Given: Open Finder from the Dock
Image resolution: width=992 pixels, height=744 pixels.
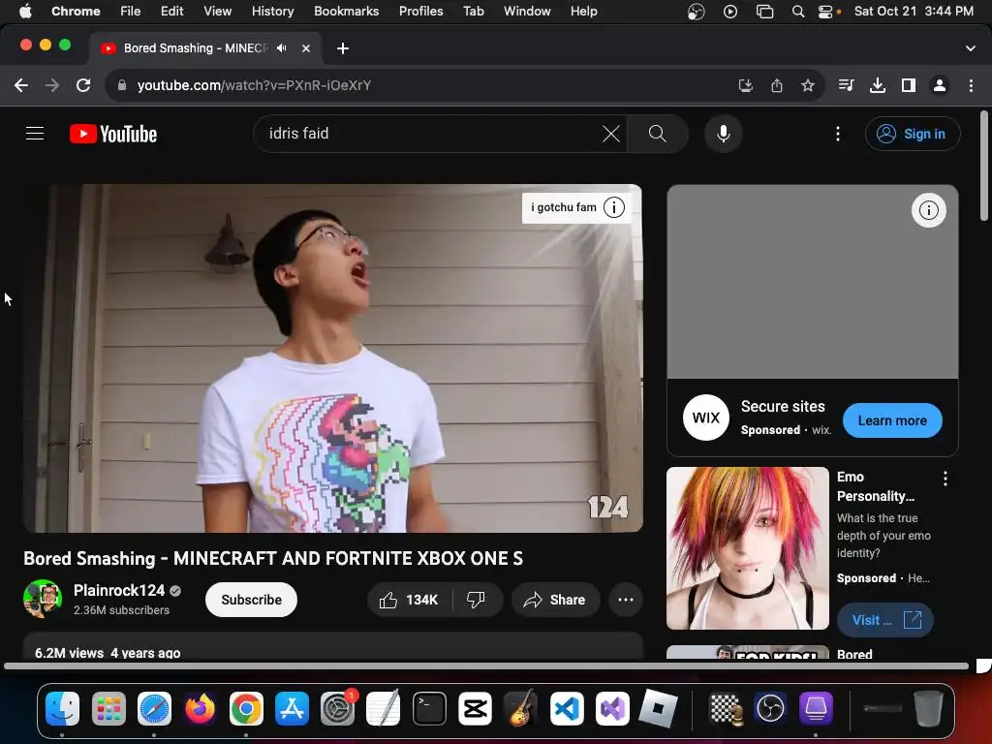Looking at the screenshot, I should coord(62,708).
